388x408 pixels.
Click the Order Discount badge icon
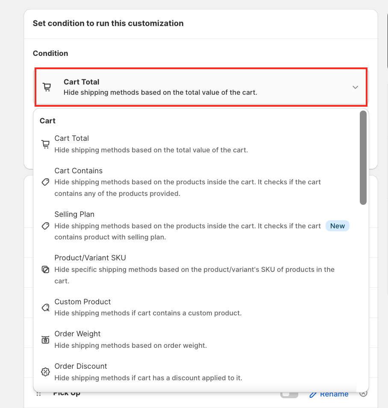[x=45, y=372]
